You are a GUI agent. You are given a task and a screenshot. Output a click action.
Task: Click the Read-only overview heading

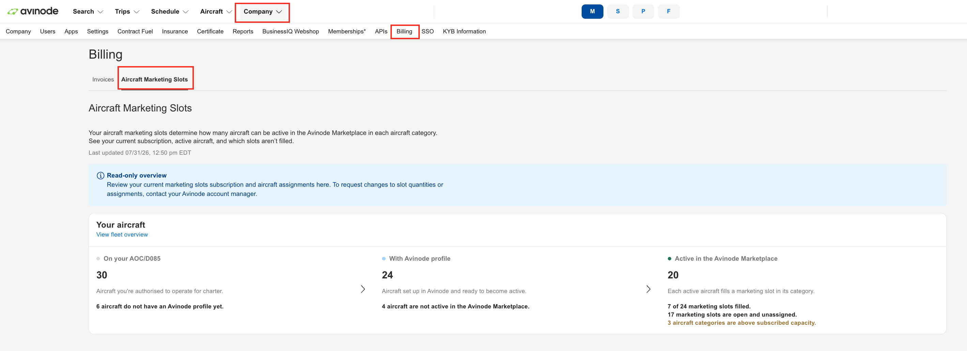click(137, 175)
